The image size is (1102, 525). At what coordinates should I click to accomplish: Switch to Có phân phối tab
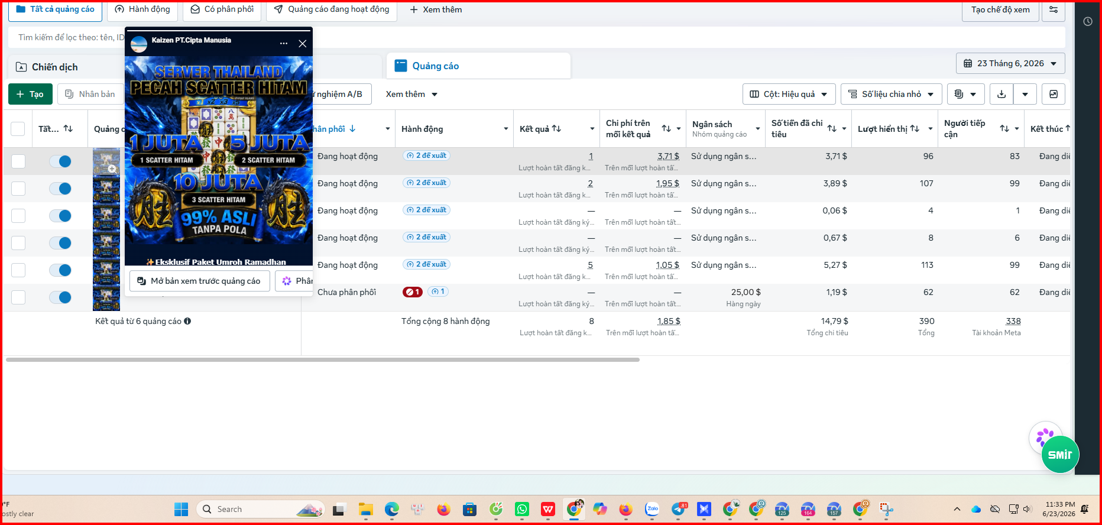pos(222,9)
